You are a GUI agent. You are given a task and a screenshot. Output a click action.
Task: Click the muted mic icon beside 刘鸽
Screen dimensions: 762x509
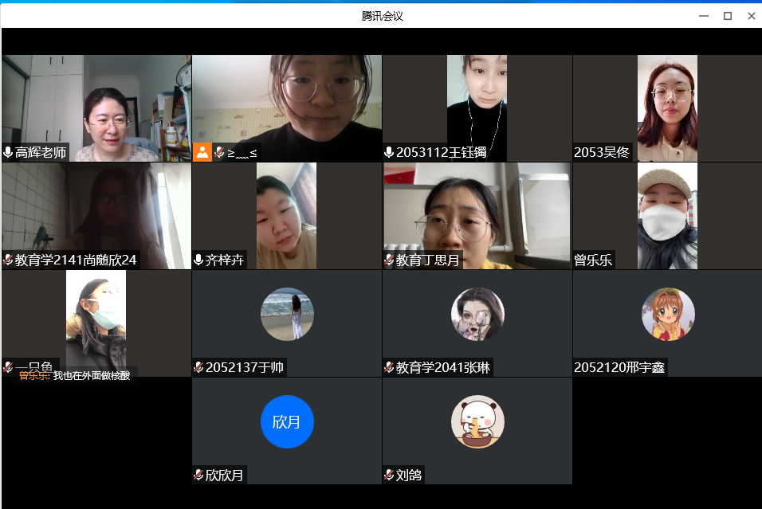(389, 476)
